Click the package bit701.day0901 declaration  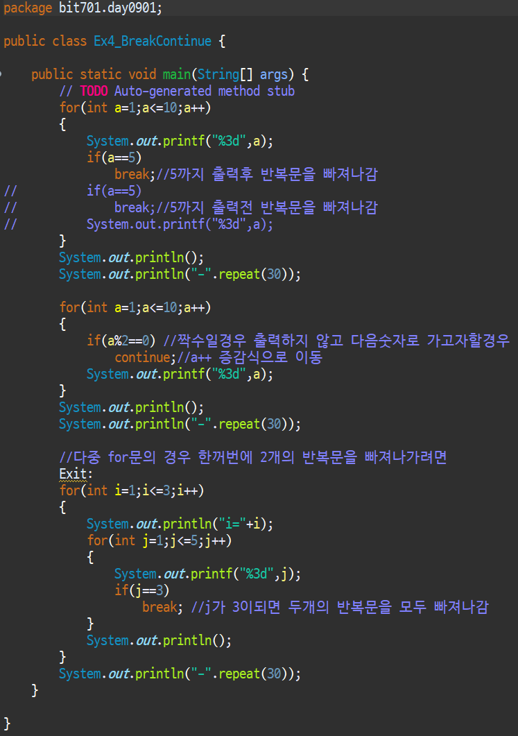[x=83, y=8]
